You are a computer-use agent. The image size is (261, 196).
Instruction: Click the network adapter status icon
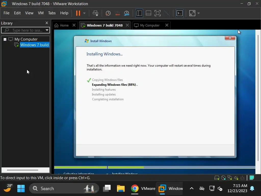(230, 178)
